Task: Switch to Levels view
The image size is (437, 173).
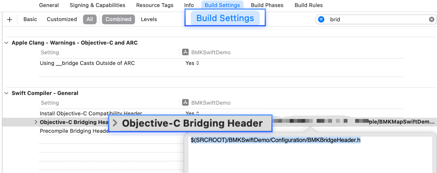Action: pos(149,19)
